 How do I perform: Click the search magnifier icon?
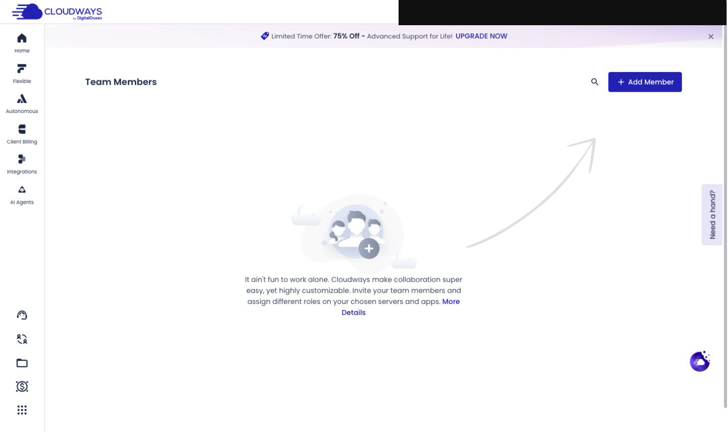[x=595, y=82]
